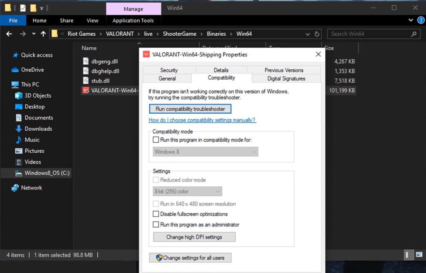Click the dbgeng.dll file icon
This screenshot has height=273, width=426.
(86, 61)
